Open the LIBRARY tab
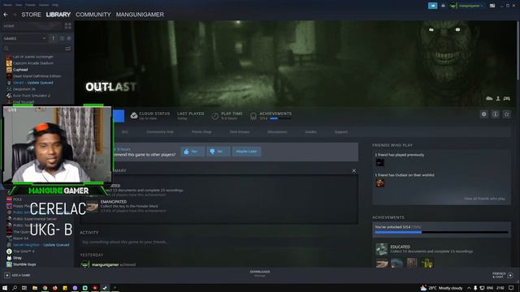 (58, 15)
